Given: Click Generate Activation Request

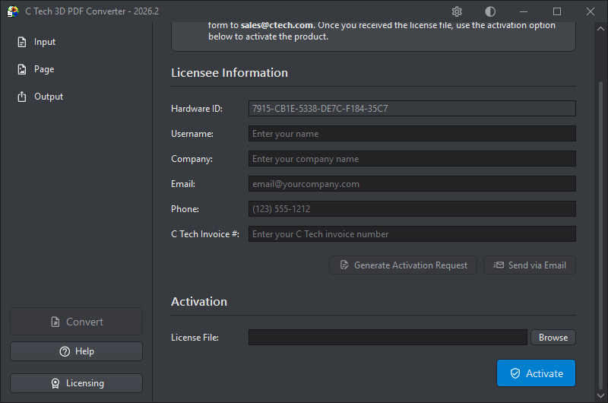Looking at the screenshot, I should [404, 265].
